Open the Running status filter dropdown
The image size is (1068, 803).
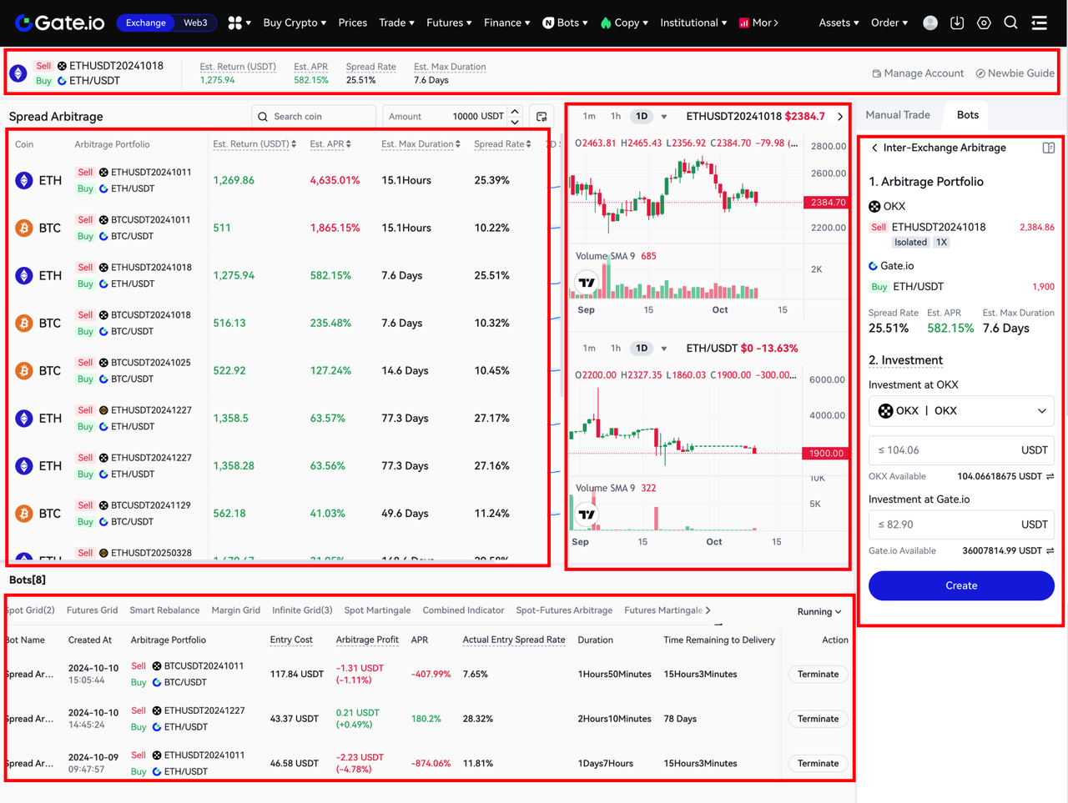click(x=819, y=611)
